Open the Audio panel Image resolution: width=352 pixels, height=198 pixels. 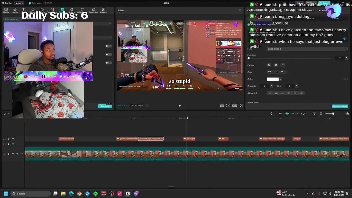15,10
